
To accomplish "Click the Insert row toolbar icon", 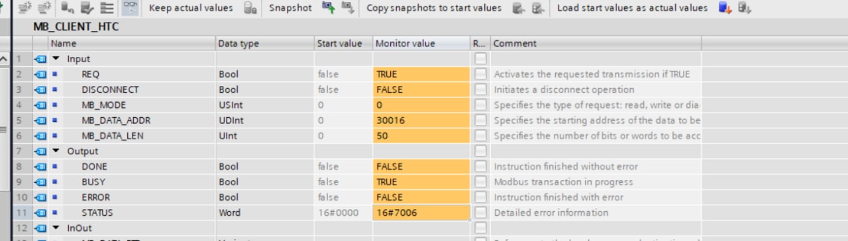I will [x=25, y=8].
